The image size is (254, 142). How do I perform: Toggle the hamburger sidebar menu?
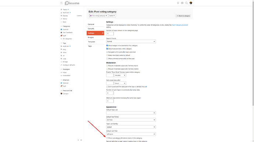coord(61,3)
